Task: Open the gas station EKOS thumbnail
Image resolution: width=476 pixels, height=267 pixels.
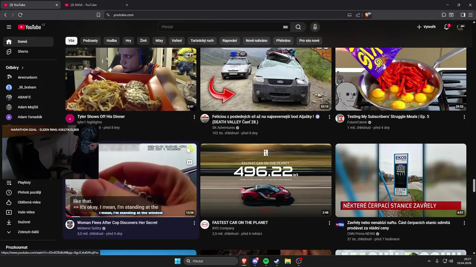Action: pos(401,180)
